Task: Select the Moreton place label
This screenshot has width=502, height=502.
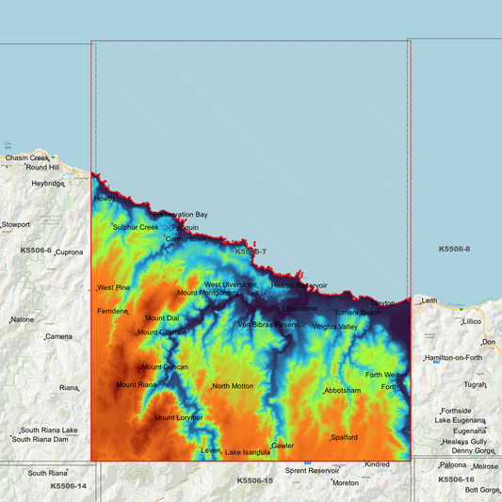Action: click(x=346, y=483)
